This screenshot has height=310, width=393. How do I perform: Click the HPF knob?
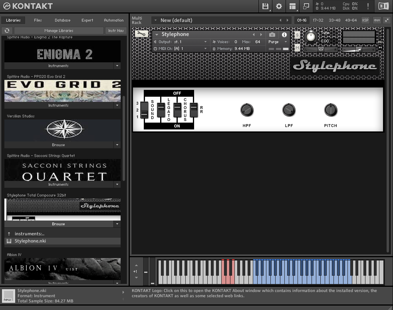point(247,110)
